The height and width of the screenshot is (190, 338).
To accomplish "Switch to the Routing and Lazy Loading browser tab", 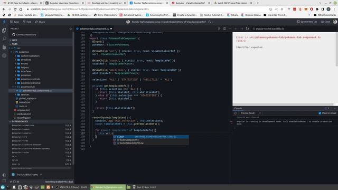I will point(107,3).
